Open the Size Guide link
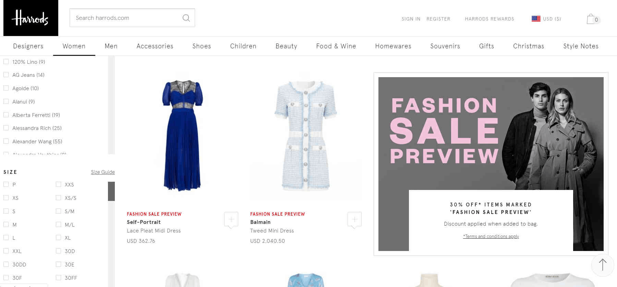 [x=103, y=172]
